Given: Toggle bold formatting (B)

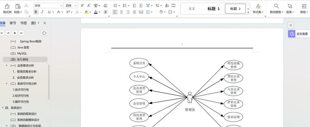Looking at the screenshot, I should click(x=36, y=12).
